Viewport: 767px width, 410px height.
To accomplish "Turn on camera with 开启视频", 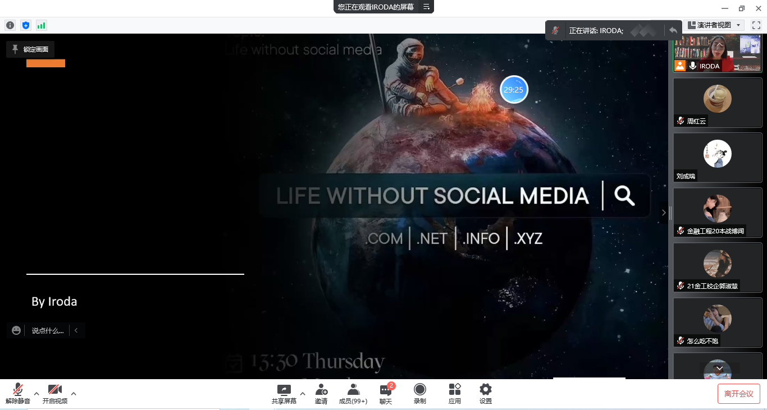I will pyautogui.click(x=55, y=393).
